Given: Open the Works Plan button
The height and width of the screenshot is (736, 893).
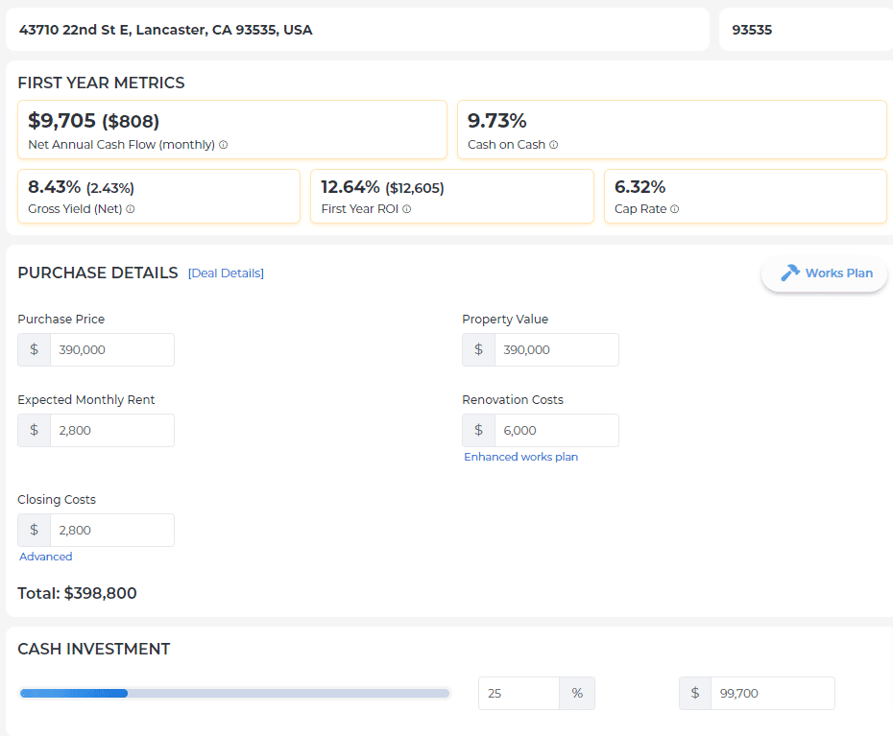Looking at the screenshot, I should pos(824,273).
